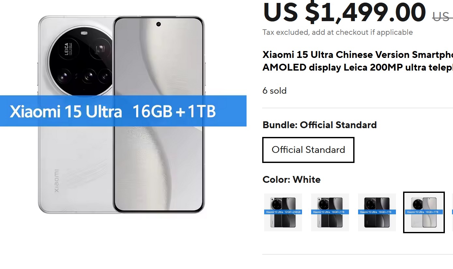Click the selected white 16GB+1TB variant
Screen dimensions: 453x269
click(424, 212)
